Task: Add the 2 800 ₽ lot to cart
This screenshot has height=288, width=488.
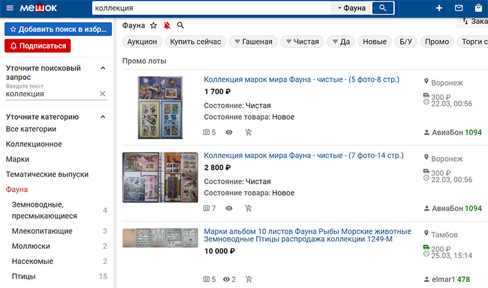Action: pyautogui.click(x=248, y=208)
